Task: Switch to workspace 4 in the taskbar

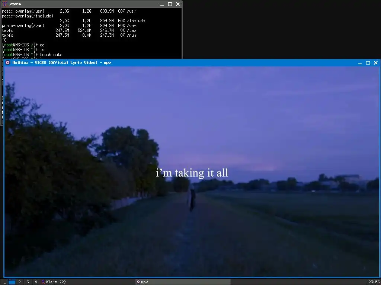Action: [x=36, y=282]
